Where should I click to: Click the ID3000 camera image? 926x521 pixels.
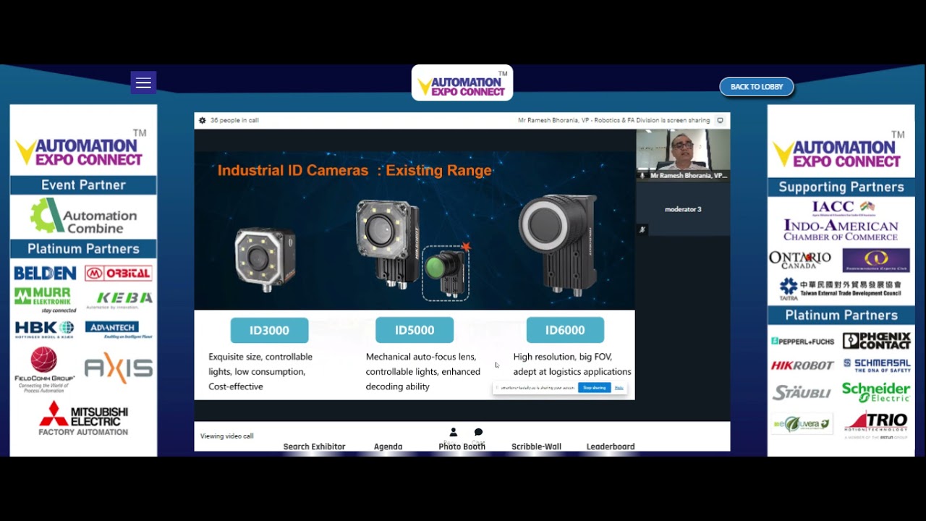point(266,259)
